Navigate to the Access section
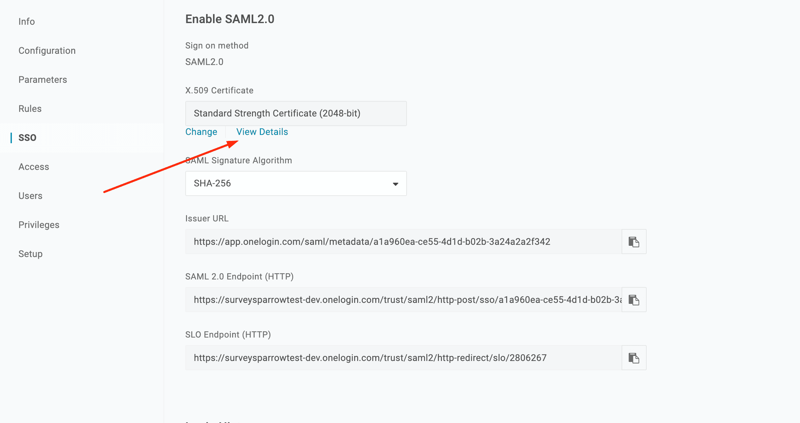Screen dimensions: 800x423 click(x=34, y=167)
